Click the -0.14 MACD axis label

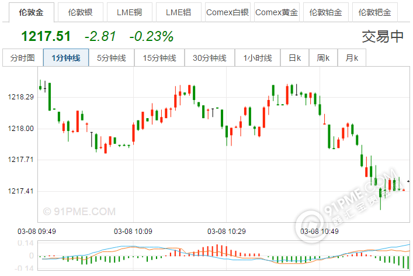(24, 268)
